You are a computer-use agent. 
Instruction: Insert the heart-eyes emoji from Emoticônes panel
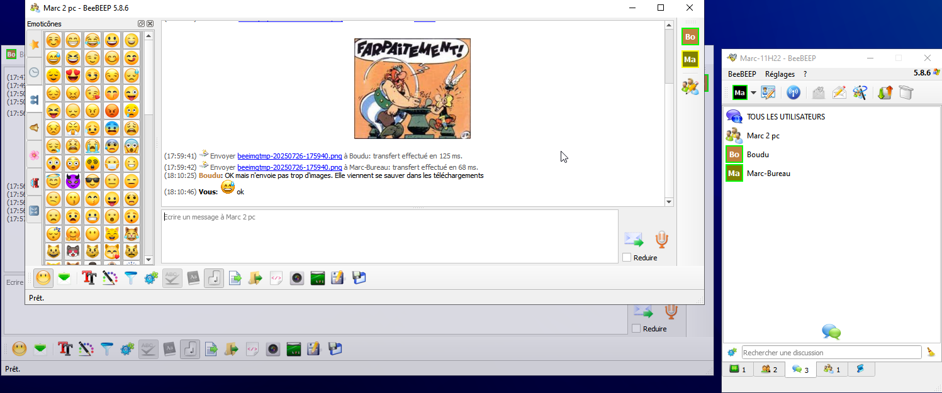coord(73,76)
